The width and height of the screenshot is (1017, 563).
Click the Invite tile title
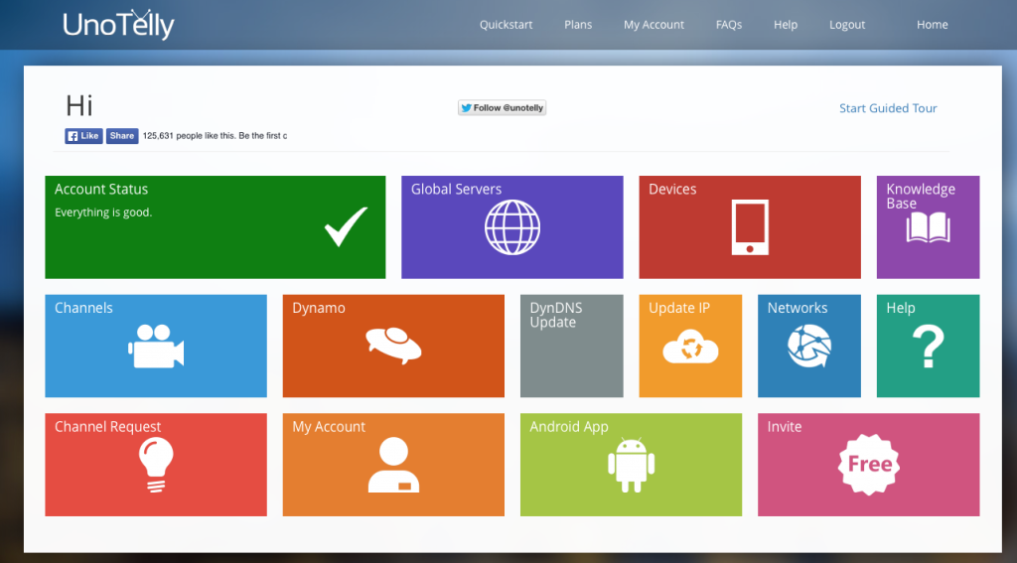[x=785, y=426]
